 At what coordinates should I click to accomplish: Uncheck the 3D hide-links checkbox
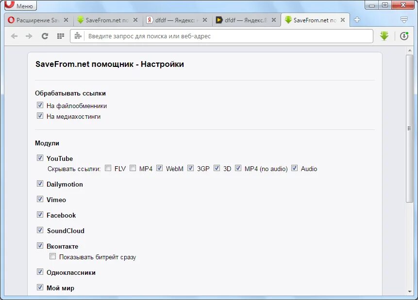tap(217, 168)
